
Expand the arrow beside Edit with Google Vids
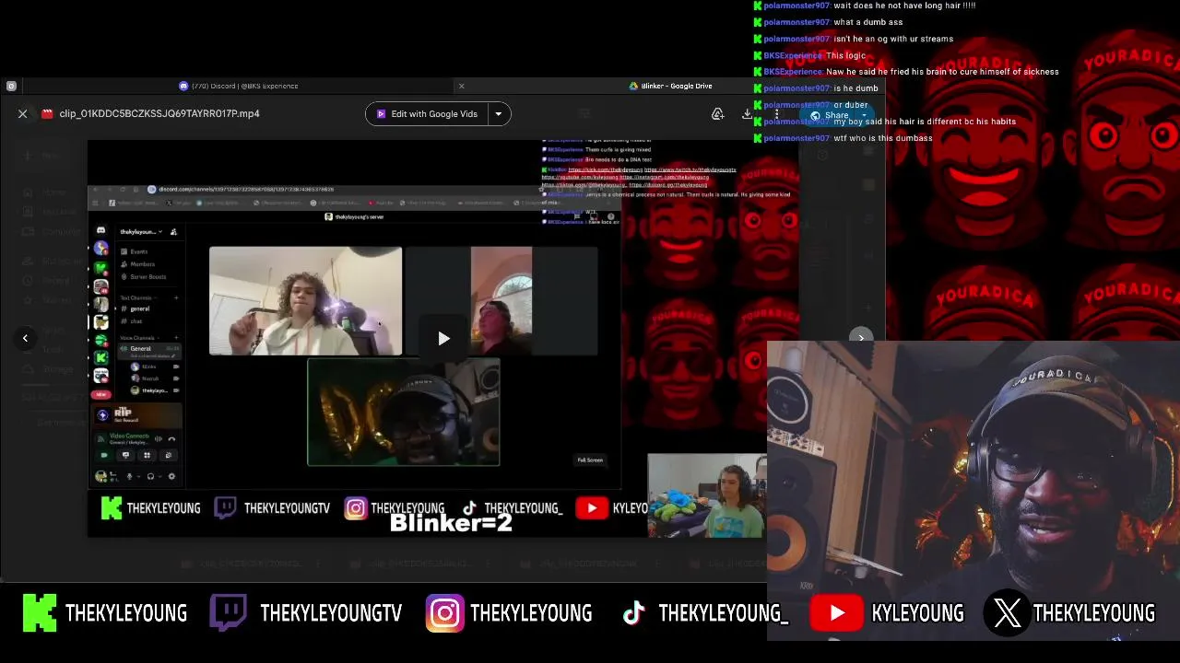tap(499, 114)
